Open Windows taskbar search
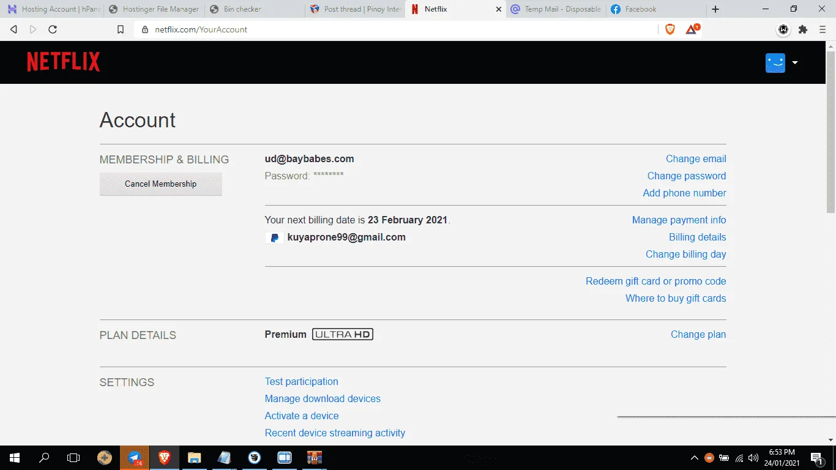Viewport: 836px width, 470px height. 44,458
